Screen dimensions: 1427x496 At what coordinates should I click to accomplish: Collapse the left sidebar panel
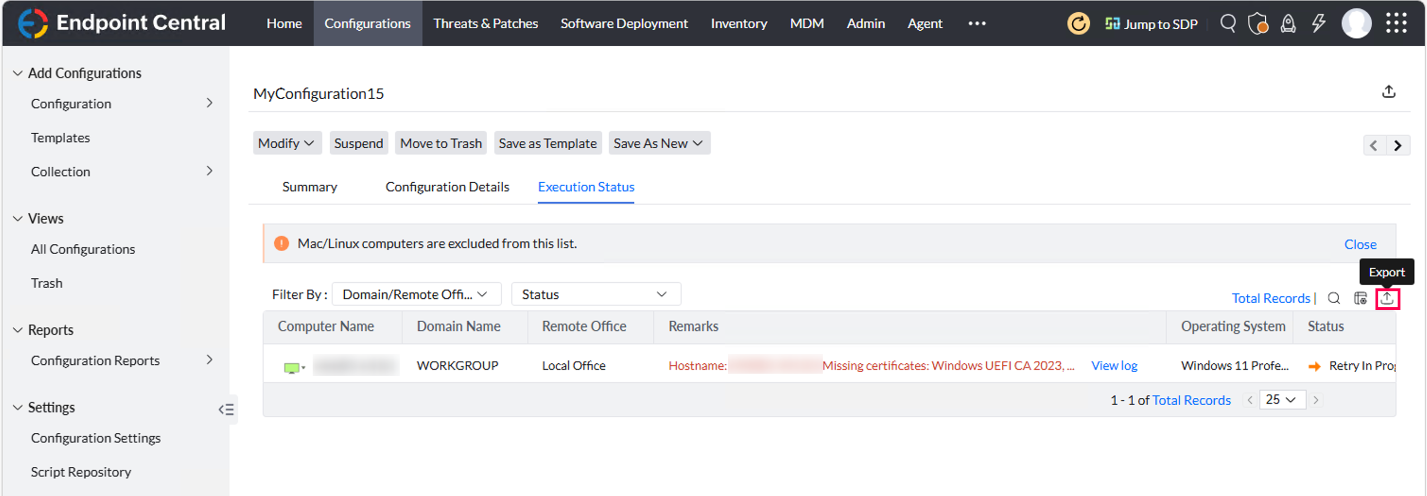point(226,409)
